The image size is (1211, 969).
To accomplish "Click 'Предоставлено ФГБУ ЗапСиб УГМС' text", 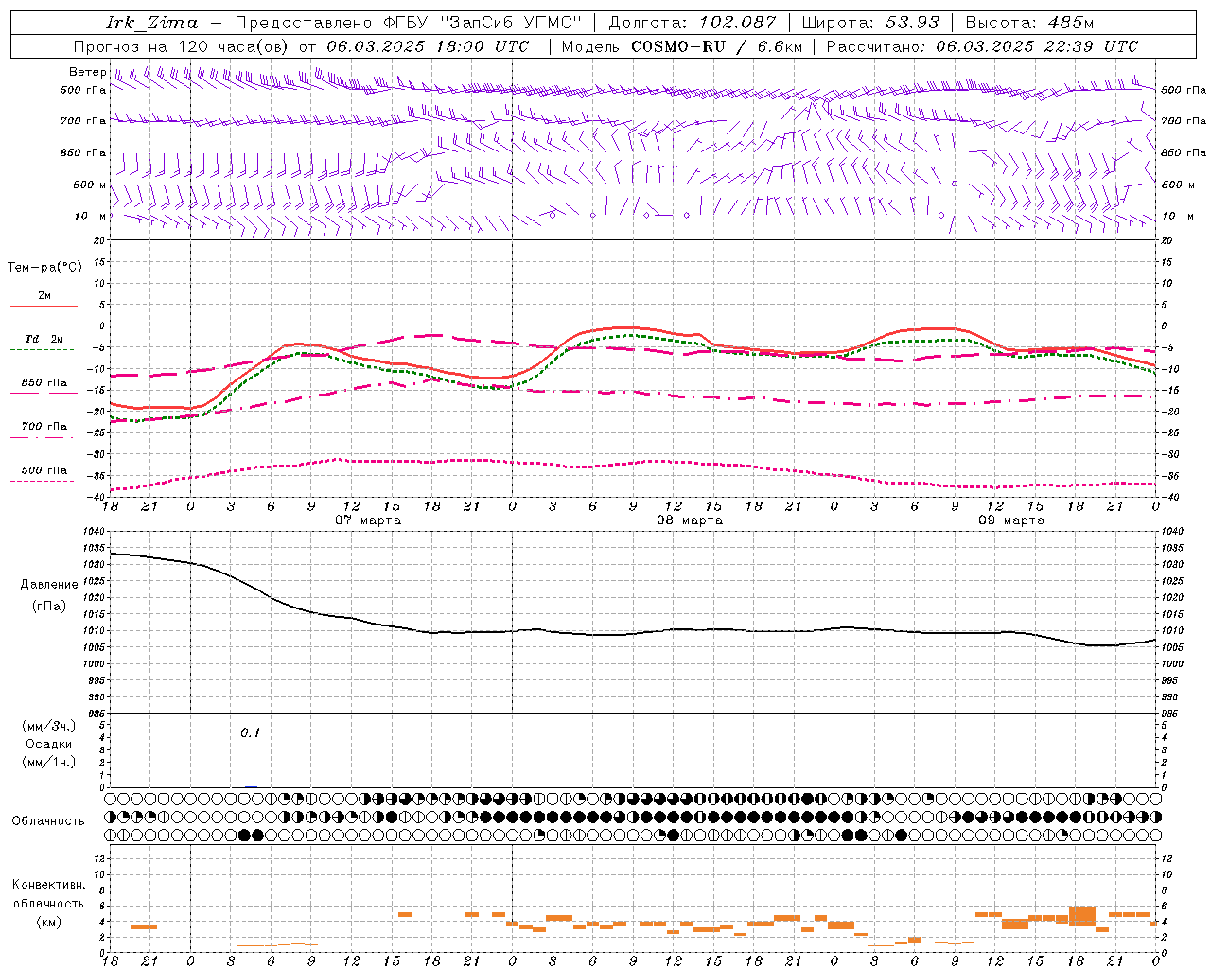I will (x=408, y=23).
